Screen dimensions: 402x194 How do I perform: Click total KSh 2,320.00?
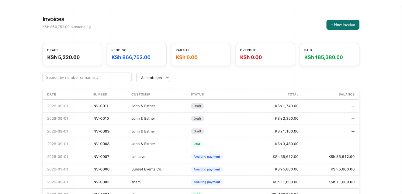point(287,119)
